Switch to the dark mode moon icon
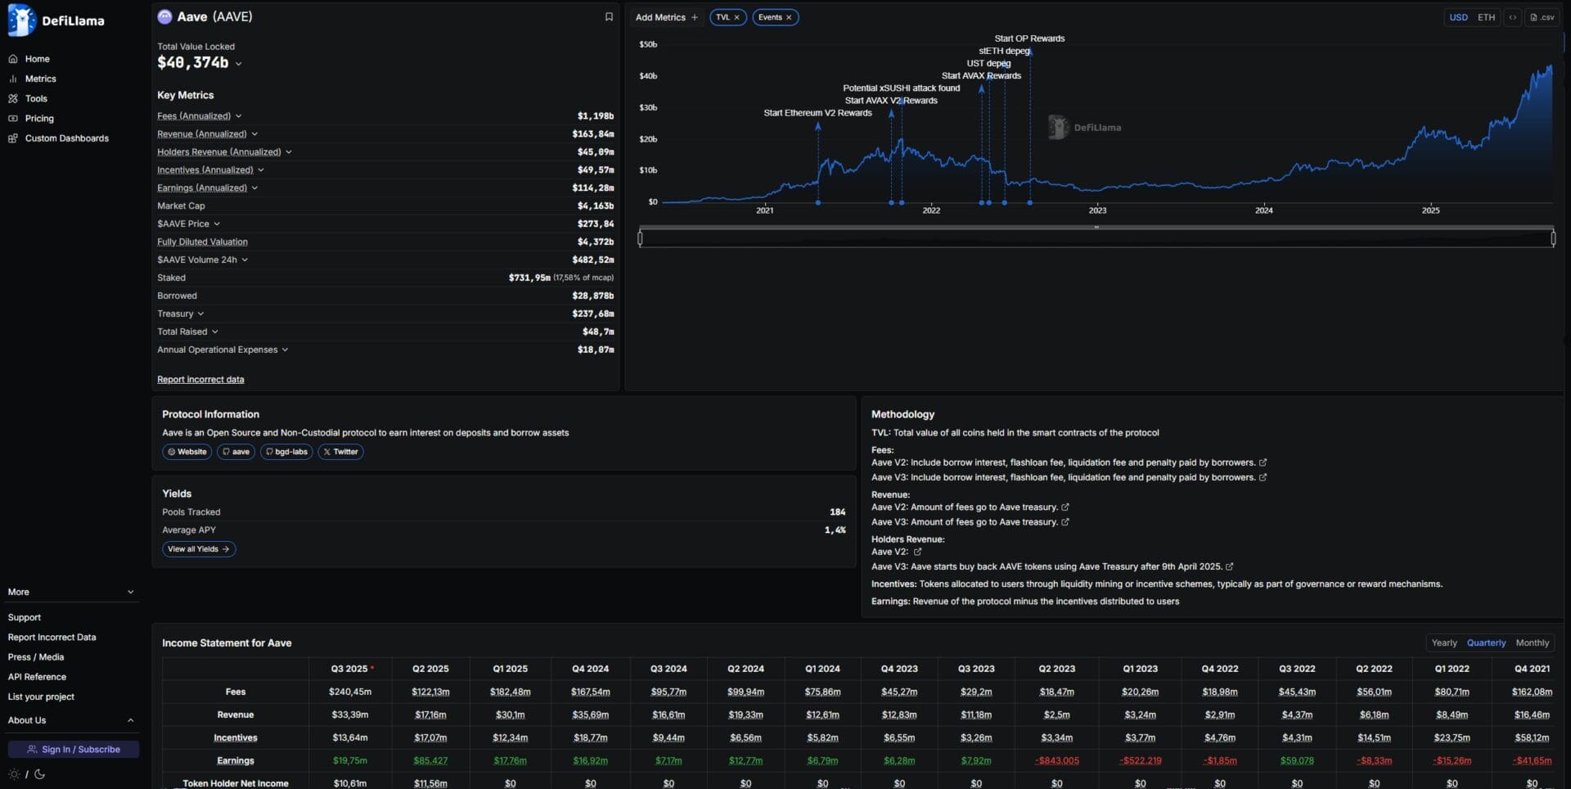The height and width of the screenshot is (789, 1571). tap(39, 774)
